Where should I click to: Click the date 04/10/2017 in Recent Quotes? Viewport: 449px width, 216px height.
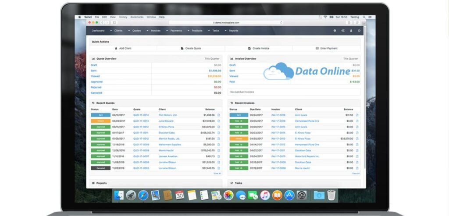pos(118,115)
